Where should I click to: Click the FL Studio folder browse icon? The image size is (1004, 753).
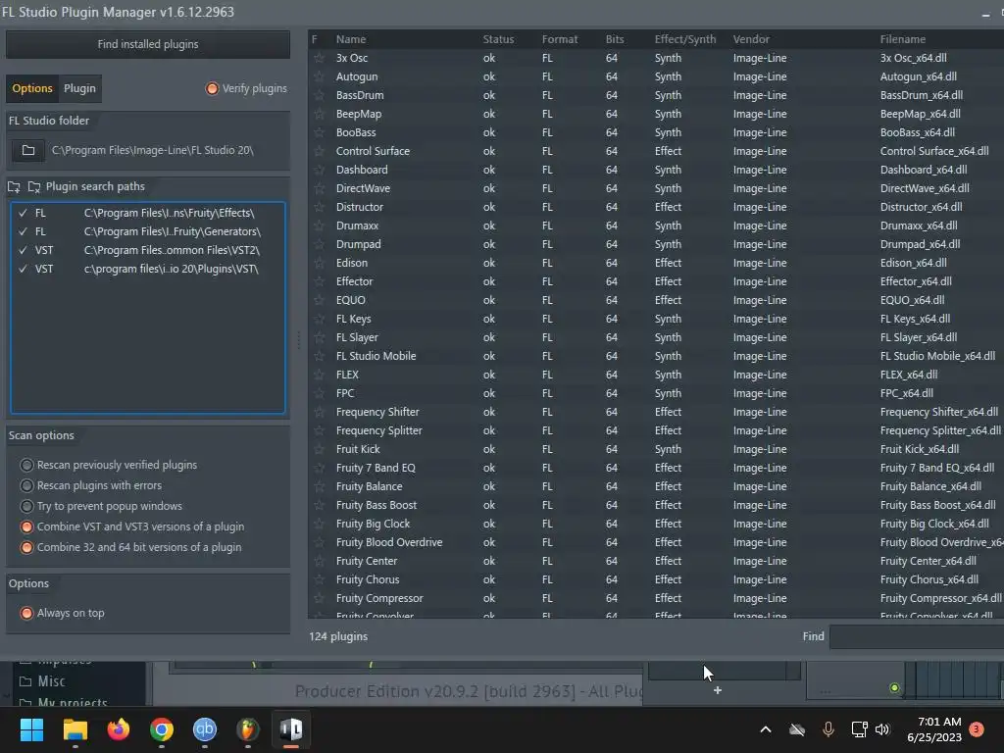(x=28, y=150)
